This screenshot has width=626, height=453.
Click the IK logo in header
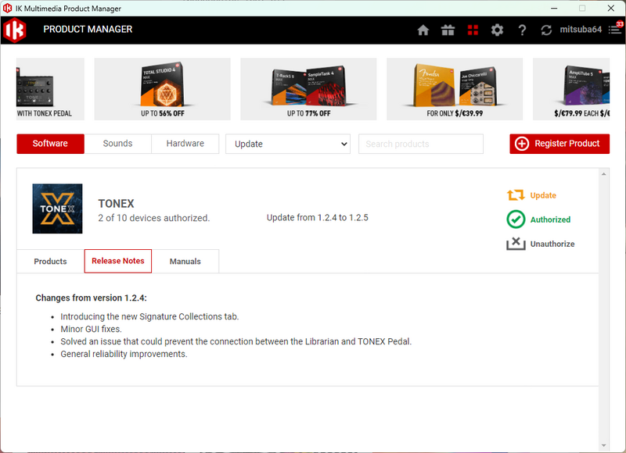click(14, 30)
